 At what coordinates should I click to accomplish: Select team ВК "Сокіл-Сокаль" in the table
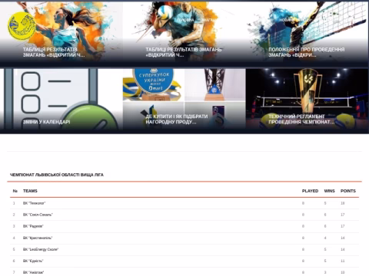tap(38, 215)
